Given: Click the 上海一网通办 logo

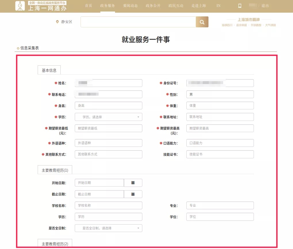Looking at the screenshot, I should click(x=41, y=6).
